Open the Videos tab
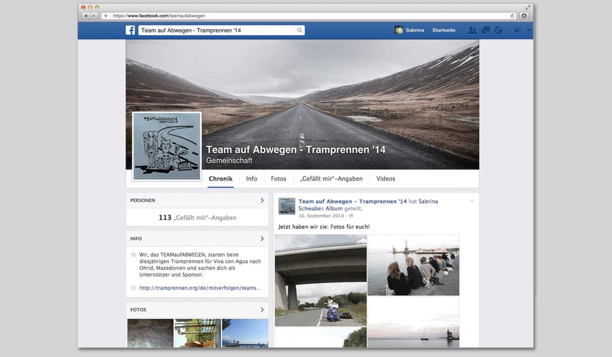The image size is (612, 357). click(386, 178)
